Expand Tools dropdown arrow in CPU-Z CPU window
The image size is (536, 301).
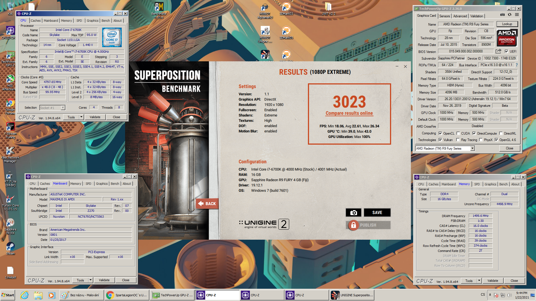[x=81, y=117]
